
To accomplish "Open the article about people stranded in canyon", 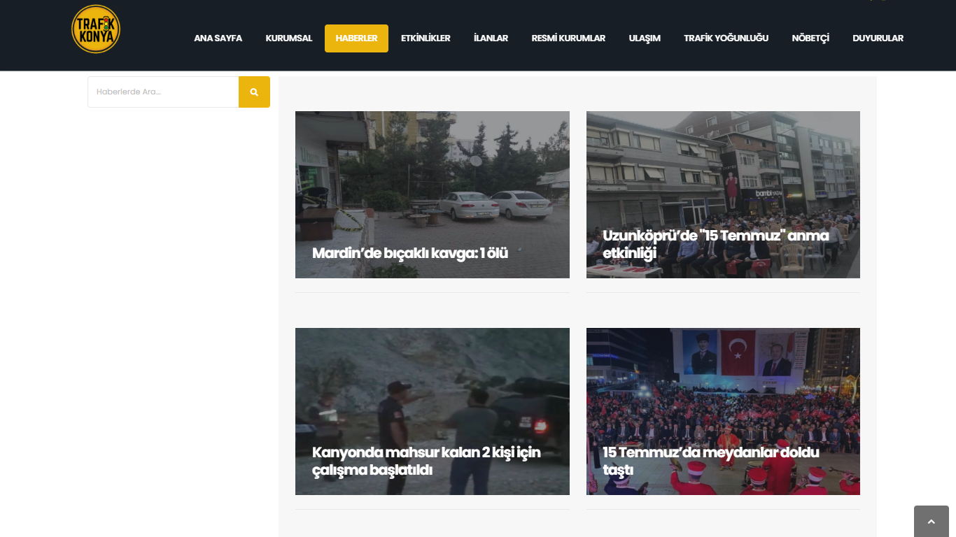I will point(428,461).
